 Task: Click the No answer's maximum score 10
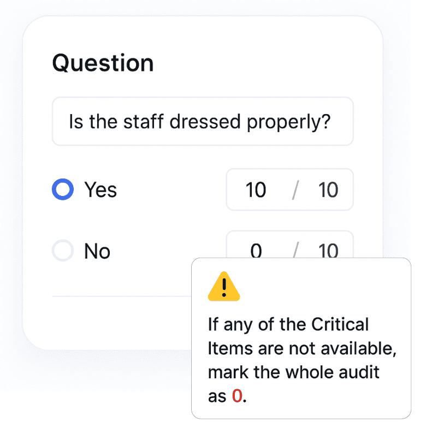pyautogui.click(x=328, y=251)
